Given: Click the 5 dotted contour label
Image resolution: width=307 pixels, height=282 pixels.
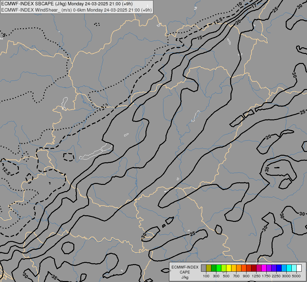Looking at the screenshot, I should click(x=4, y=35).
